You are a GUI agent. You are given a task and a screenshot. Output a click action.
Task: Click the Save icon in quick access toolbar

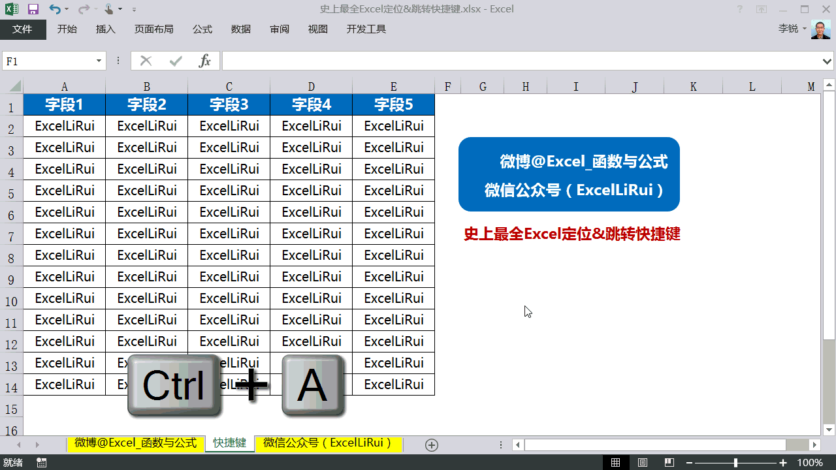(33, 9)
